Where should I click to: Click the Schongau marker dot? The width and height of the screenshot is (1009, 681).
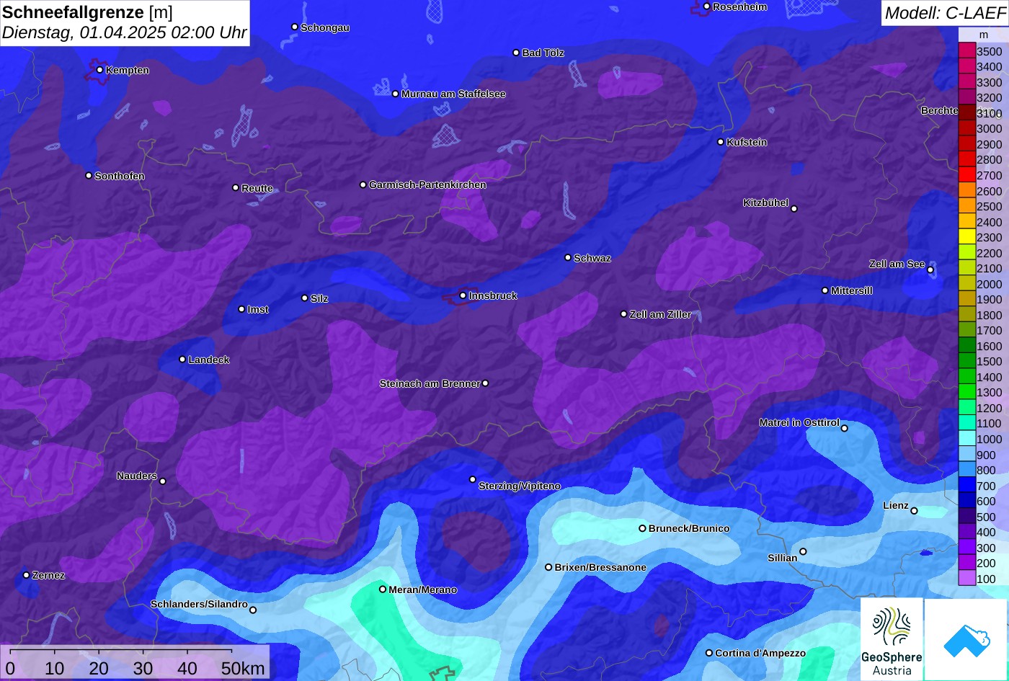point(295,27)
